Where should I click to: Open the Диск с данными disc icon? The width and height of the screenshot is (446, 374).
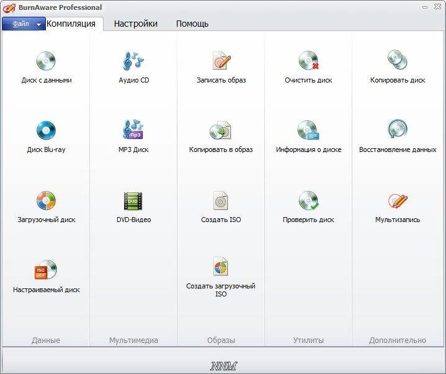pos(46,61)
